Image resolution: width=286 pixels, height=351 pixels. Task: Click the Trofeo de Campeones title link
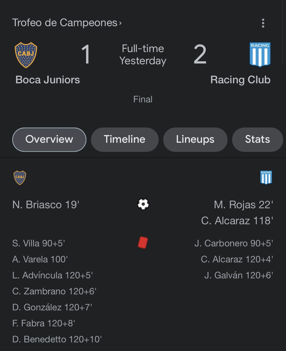pyautogui.click(x=65, y=23)
